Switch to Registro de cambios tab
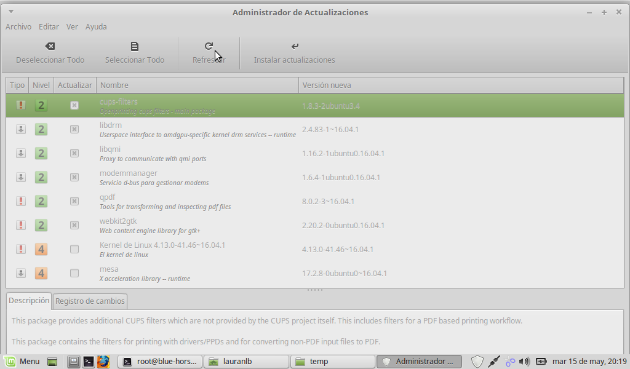Image resolution: width=630 pixels, height=369 pixels. 90,301
